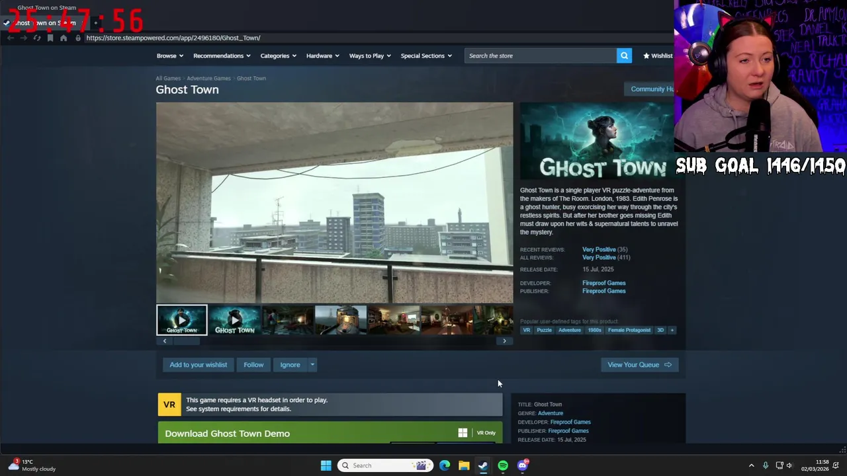Click the 1980s tag
847x476 pixels.
point(594,330)
